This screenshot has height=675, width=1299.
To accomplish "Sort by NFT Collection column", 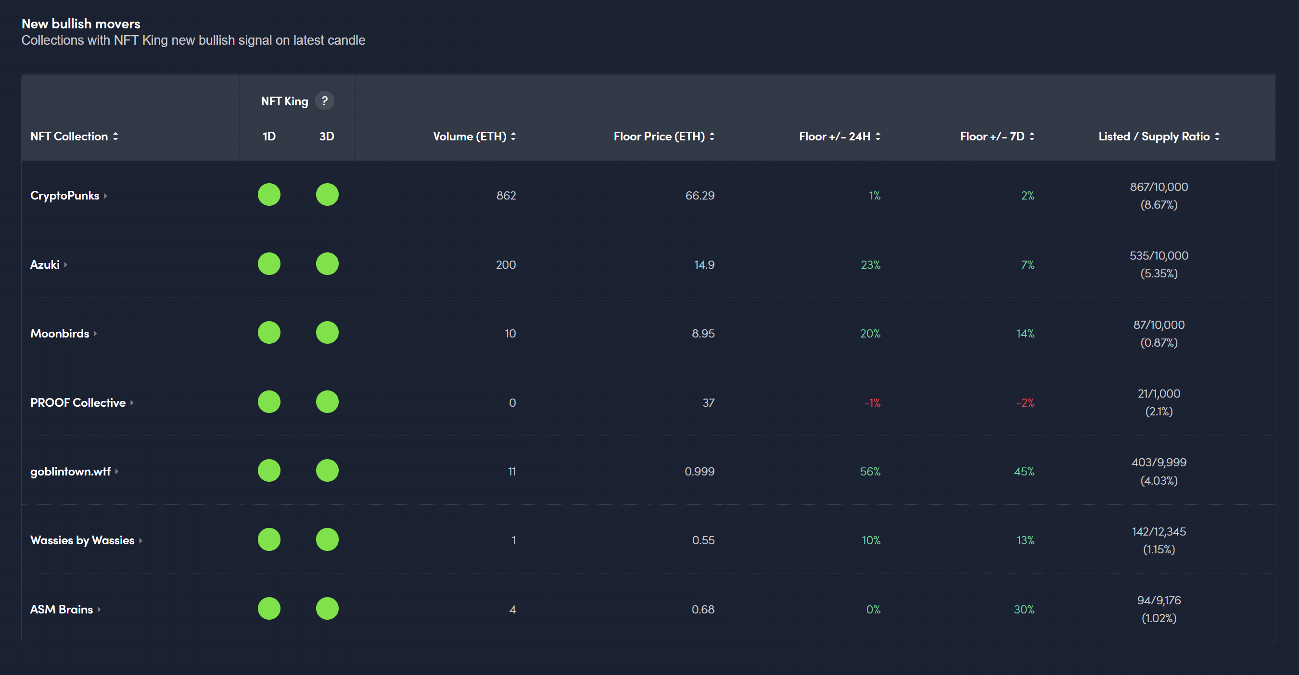I will pyautogui.click(x=74, y=137).
